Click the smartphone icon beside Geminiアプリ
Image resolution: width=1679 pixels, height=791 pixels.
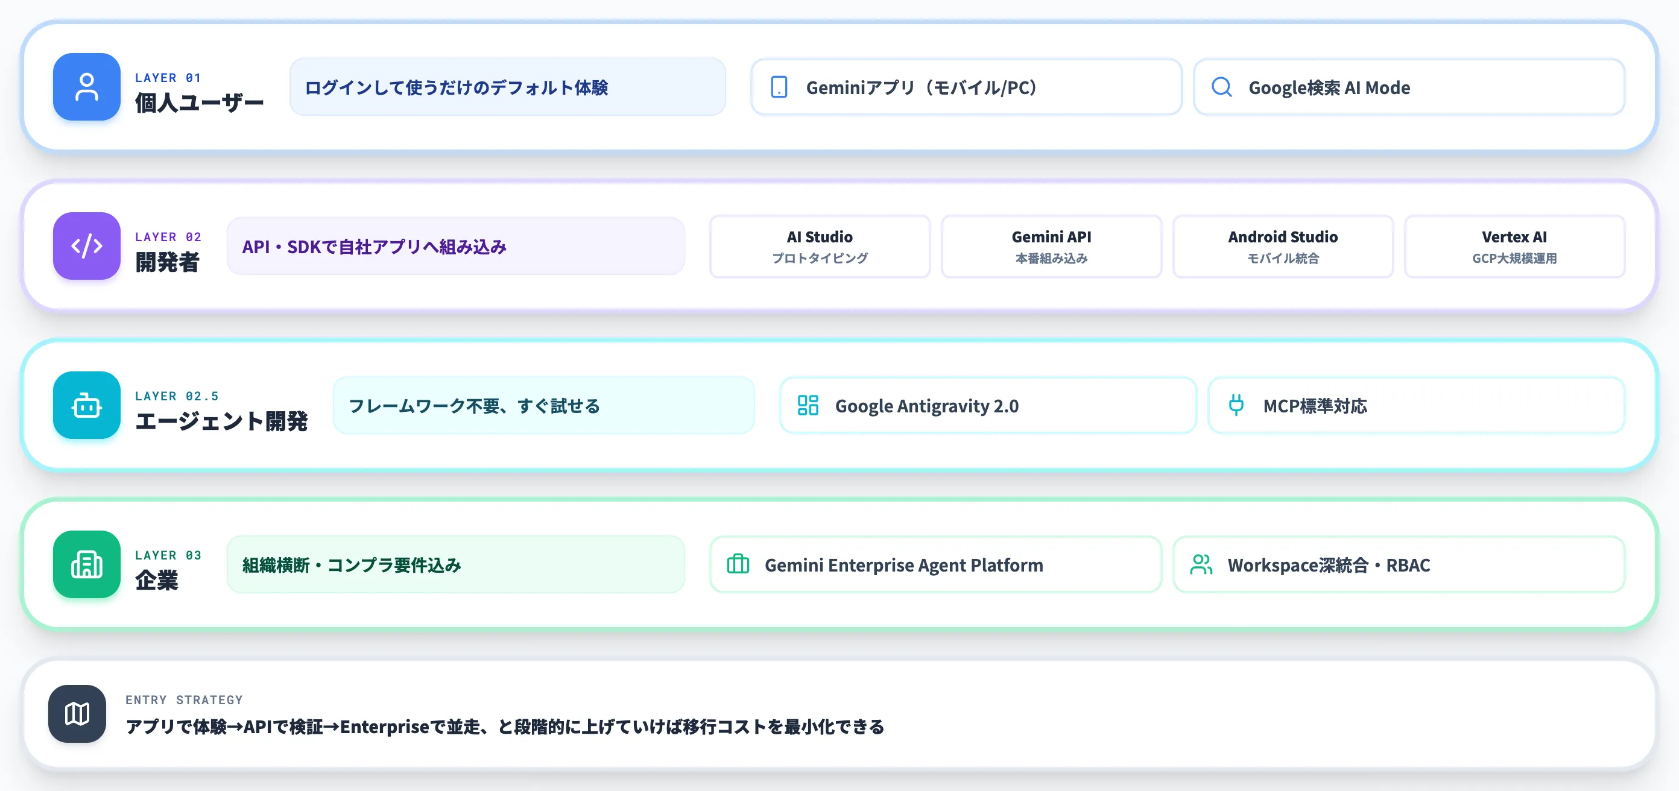click(779, 87)
